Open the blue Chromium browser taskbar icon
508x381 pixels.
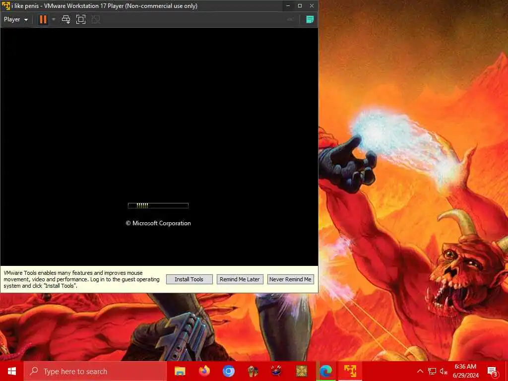click(228, 371)
